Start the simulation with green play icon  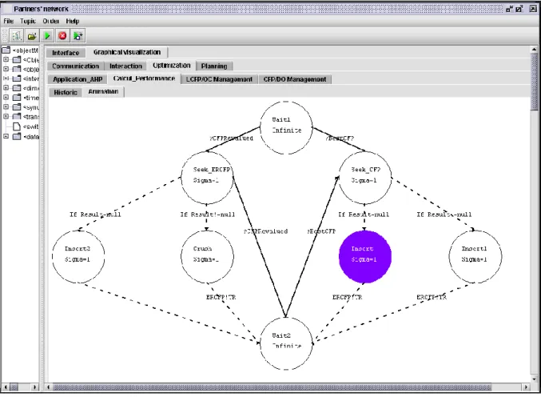click(x=47, y=35)
